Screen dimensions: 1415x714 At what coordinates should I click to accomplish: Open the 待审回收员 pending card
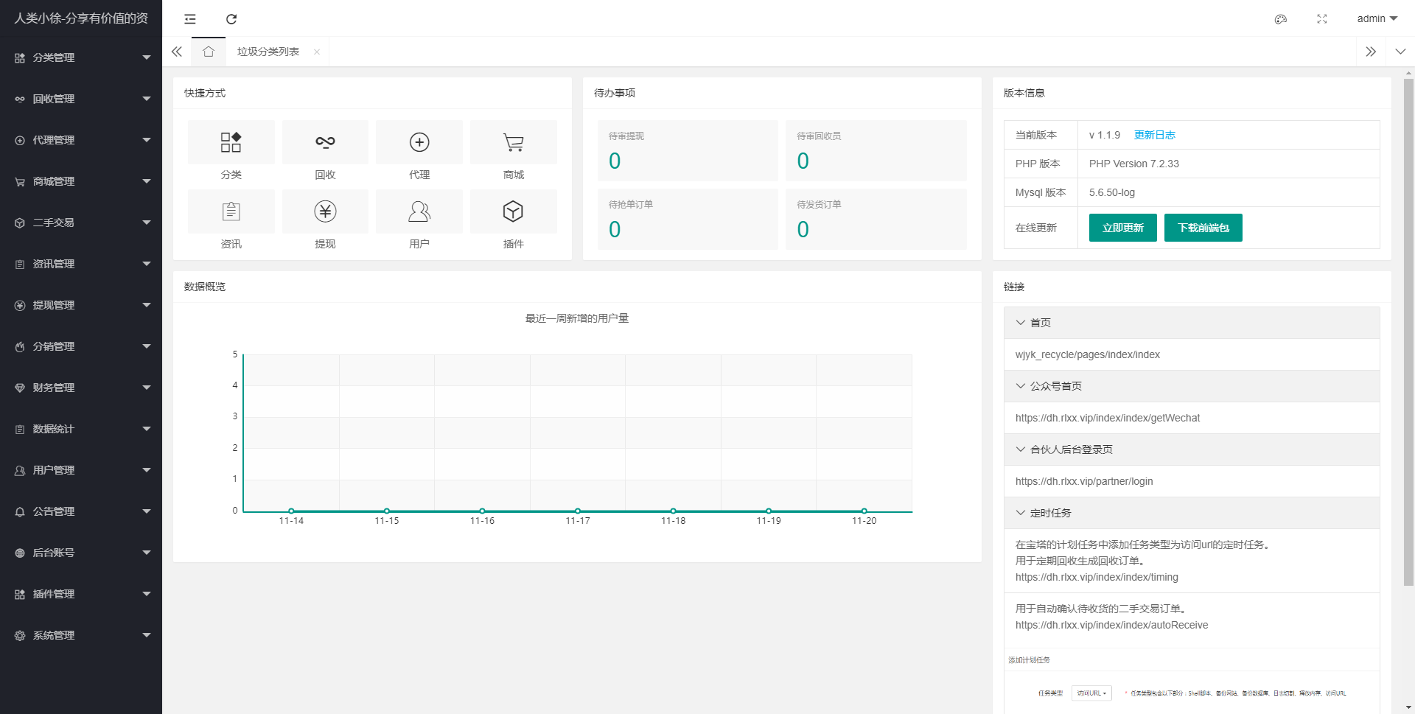point(876,150)
